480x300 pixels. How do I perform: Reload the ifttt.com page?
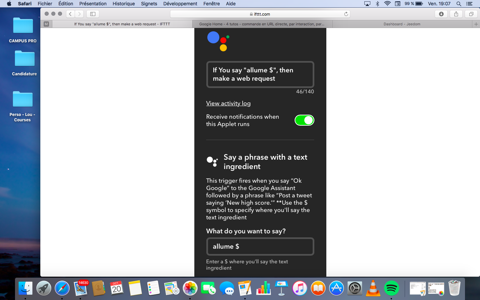[x=346, y=14]
